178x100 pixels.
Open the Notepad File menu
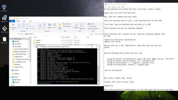106,7
